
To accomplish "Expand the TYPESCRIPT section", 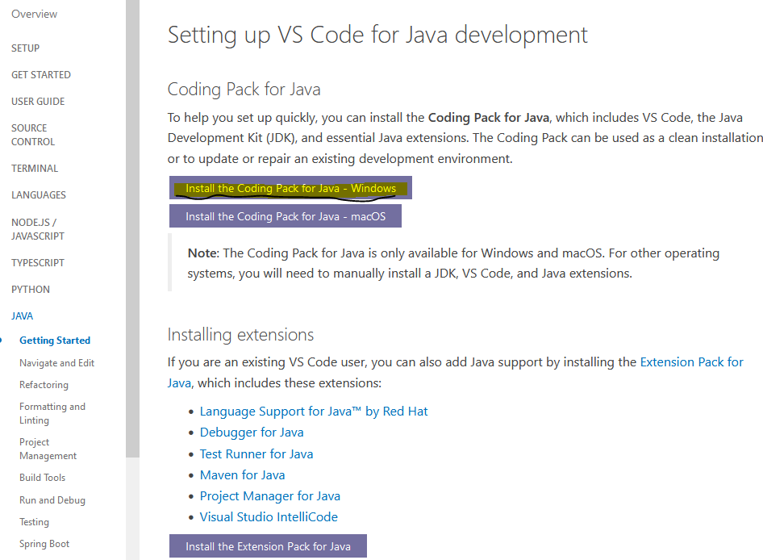I will pos(38,262).
